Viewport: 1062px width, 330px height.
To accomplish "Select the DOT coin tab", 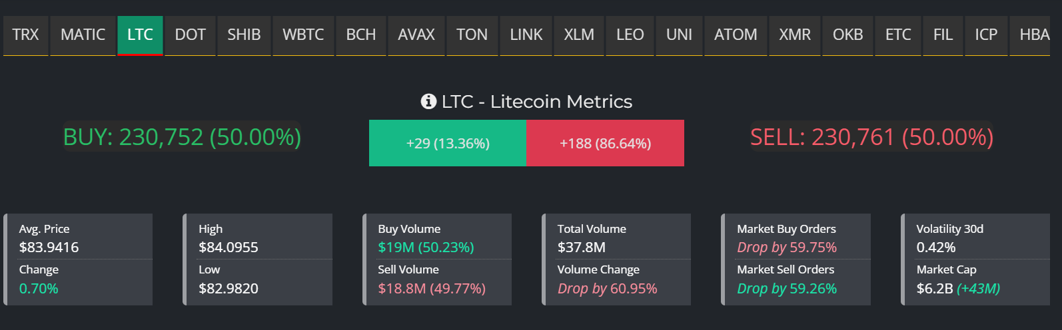I will tap(190, 35).
